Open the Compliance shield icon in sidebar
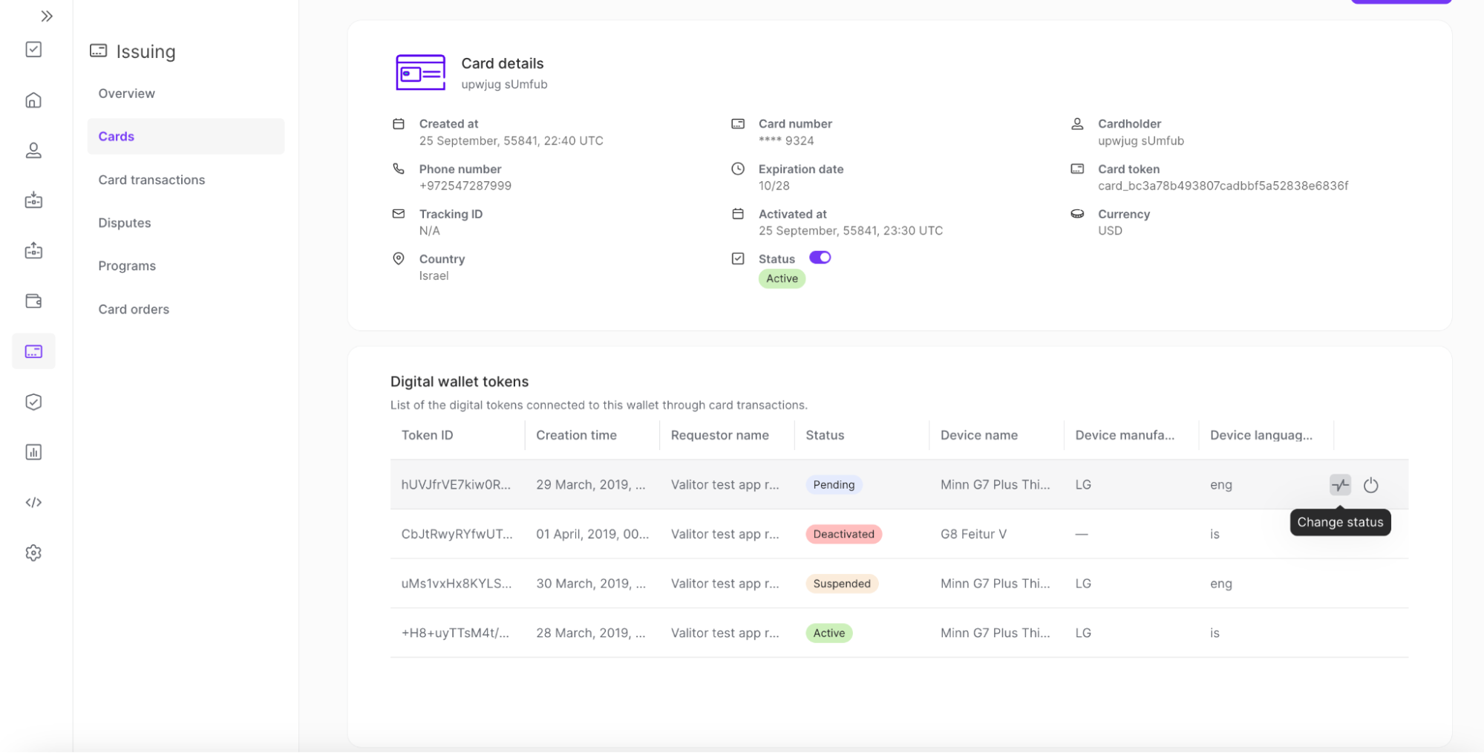Image resolution: width=1484 pixels, height=753 pixels. tap(33, 402)
